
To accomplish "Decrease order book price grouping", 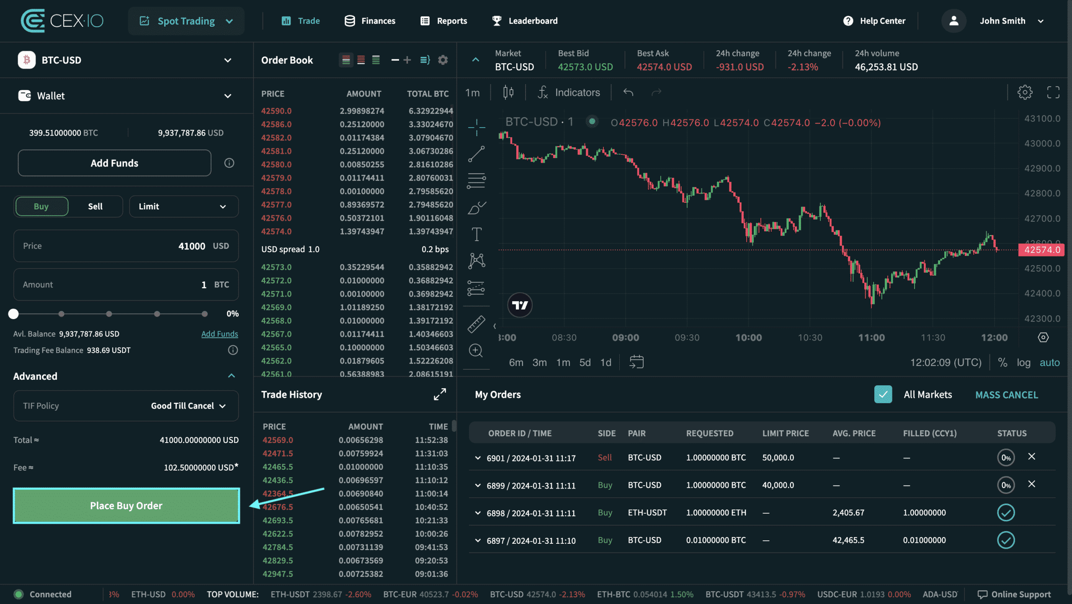I will (395, 60).
